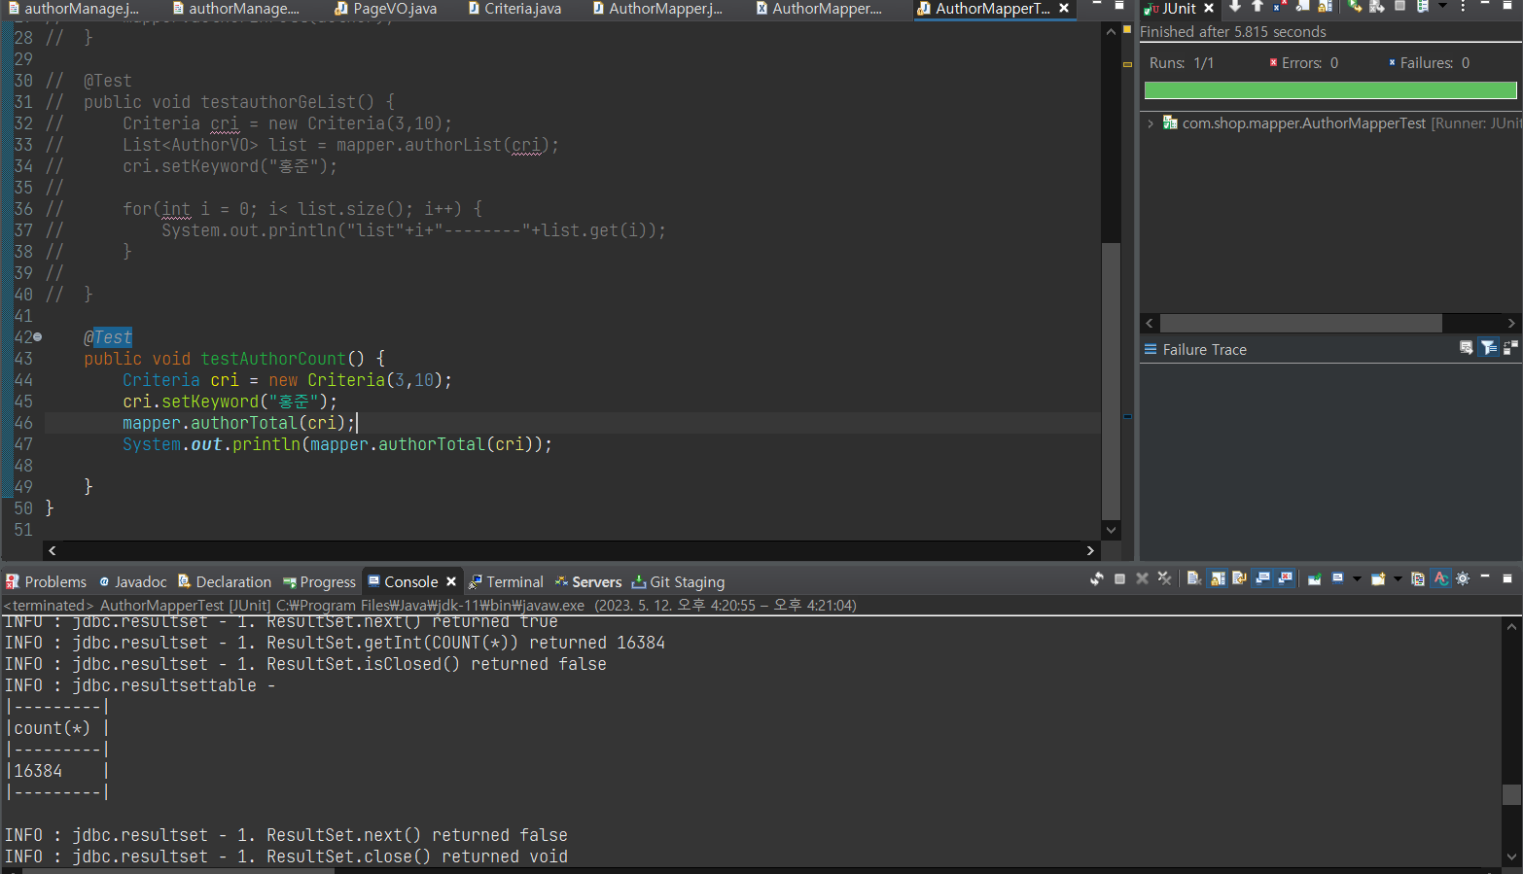
Task: Open JUnit test run history
Action: tap(1422, 6)
